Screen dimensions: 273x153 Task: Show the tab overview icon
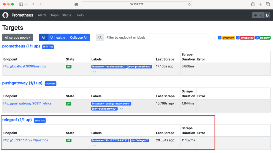click(268, 4)
